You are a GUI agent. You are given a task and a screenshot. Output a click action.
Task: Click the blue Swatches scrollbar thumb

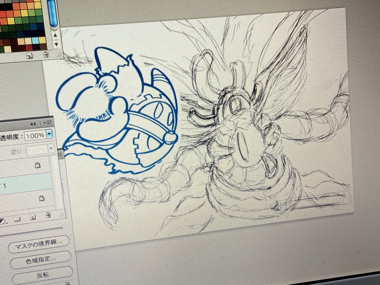tap(52, 13)
